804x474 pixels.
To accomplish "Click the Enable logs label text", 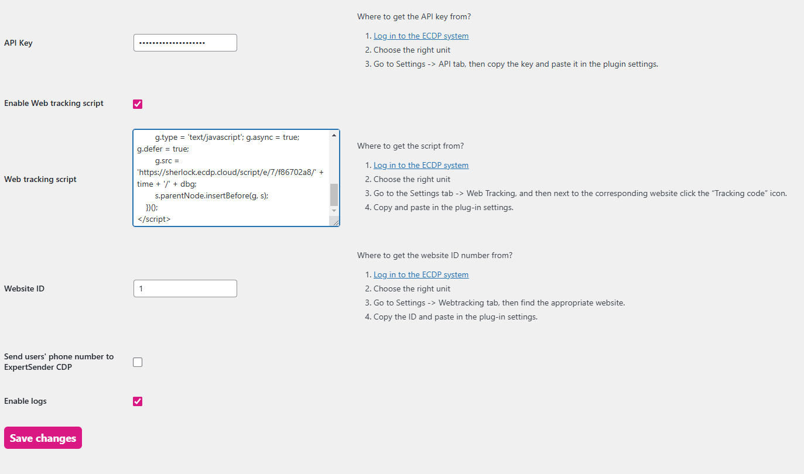I will (25, 401).
